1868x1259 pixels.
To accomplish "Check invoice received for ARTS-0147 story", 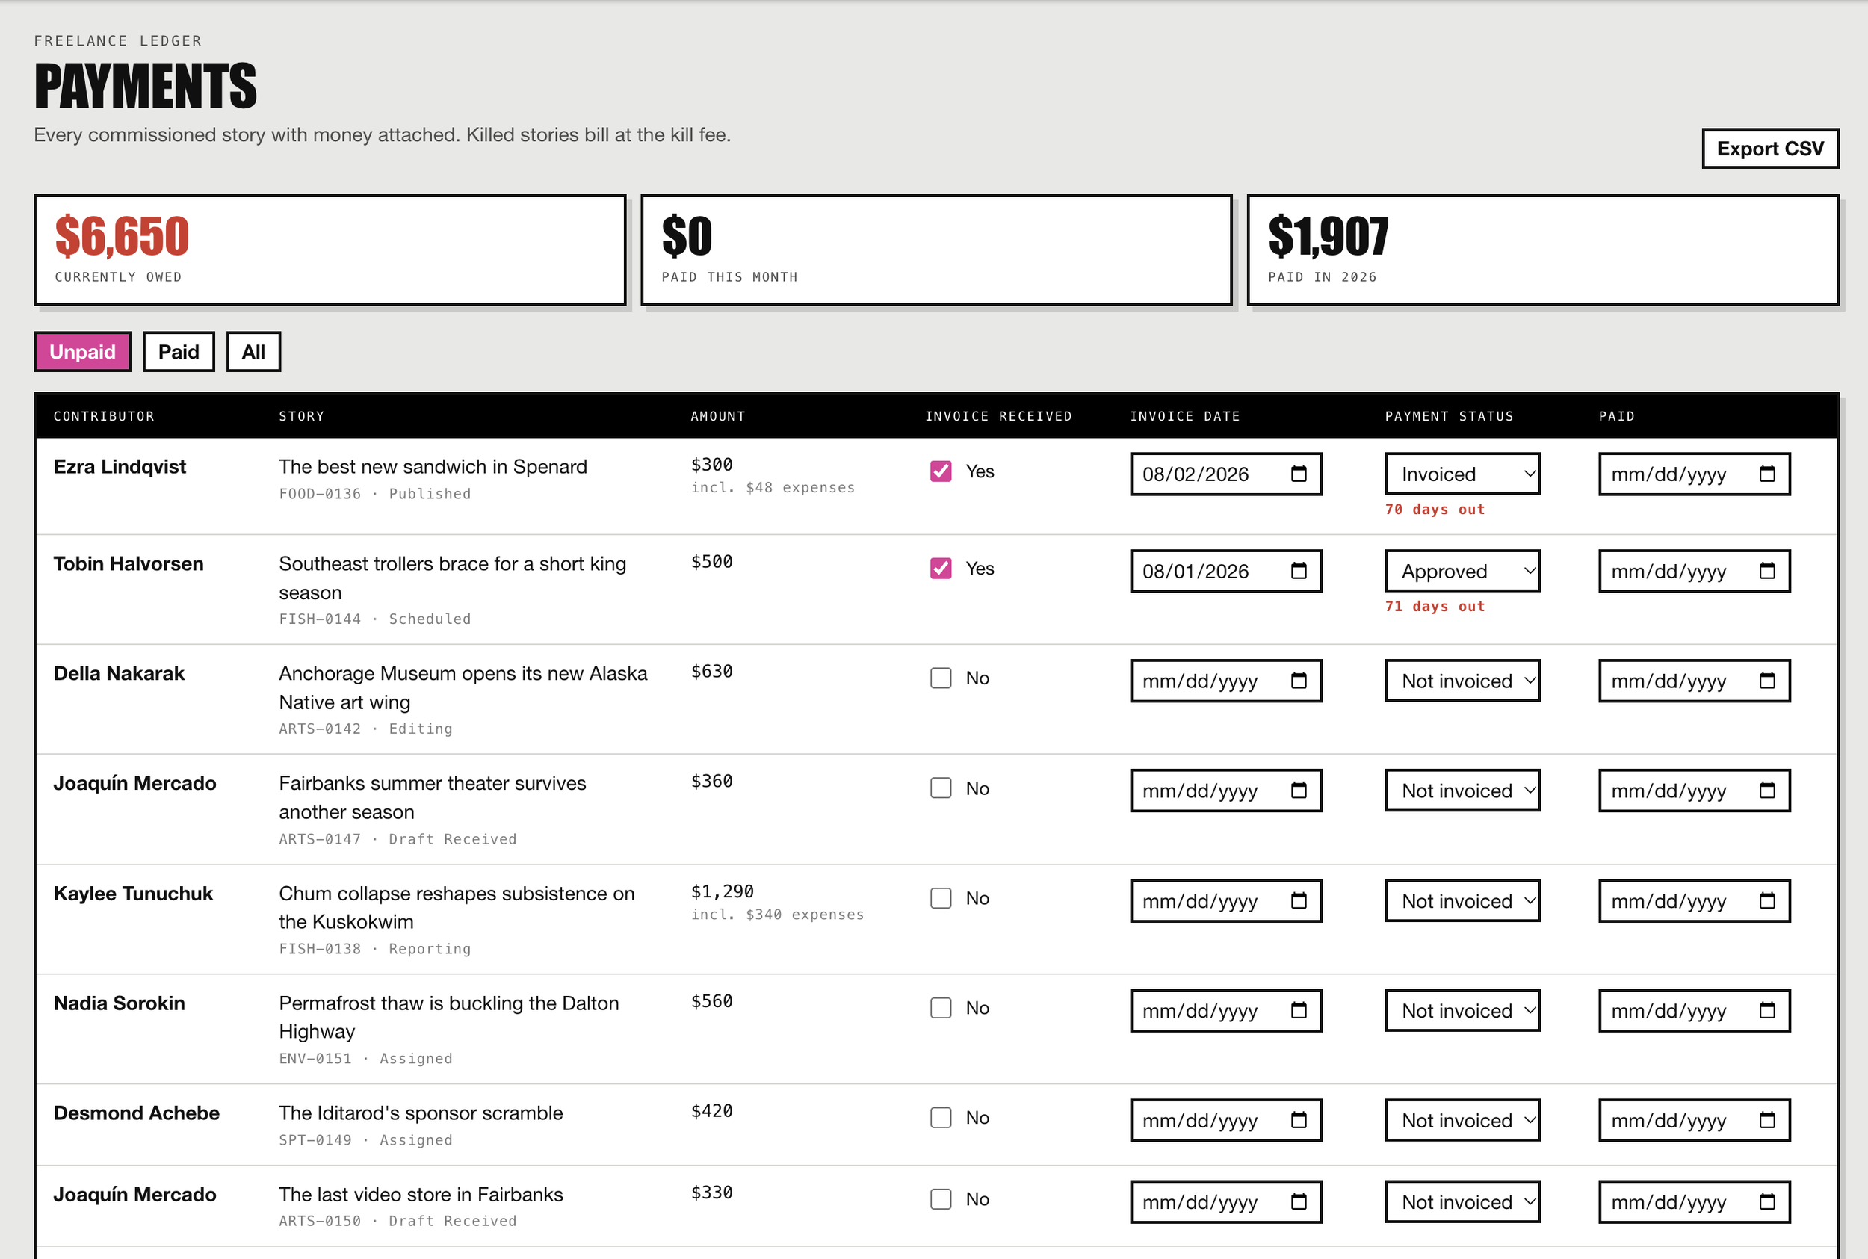I will tap(941, 788).
